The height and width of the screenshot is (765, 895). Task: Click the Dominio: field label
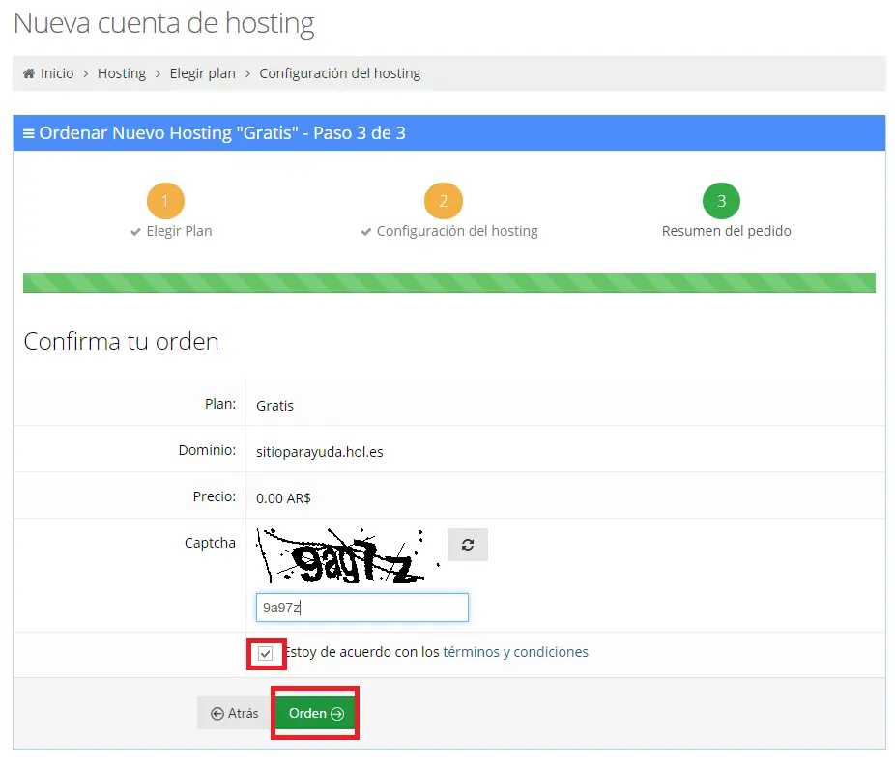(x=207, y=450)
